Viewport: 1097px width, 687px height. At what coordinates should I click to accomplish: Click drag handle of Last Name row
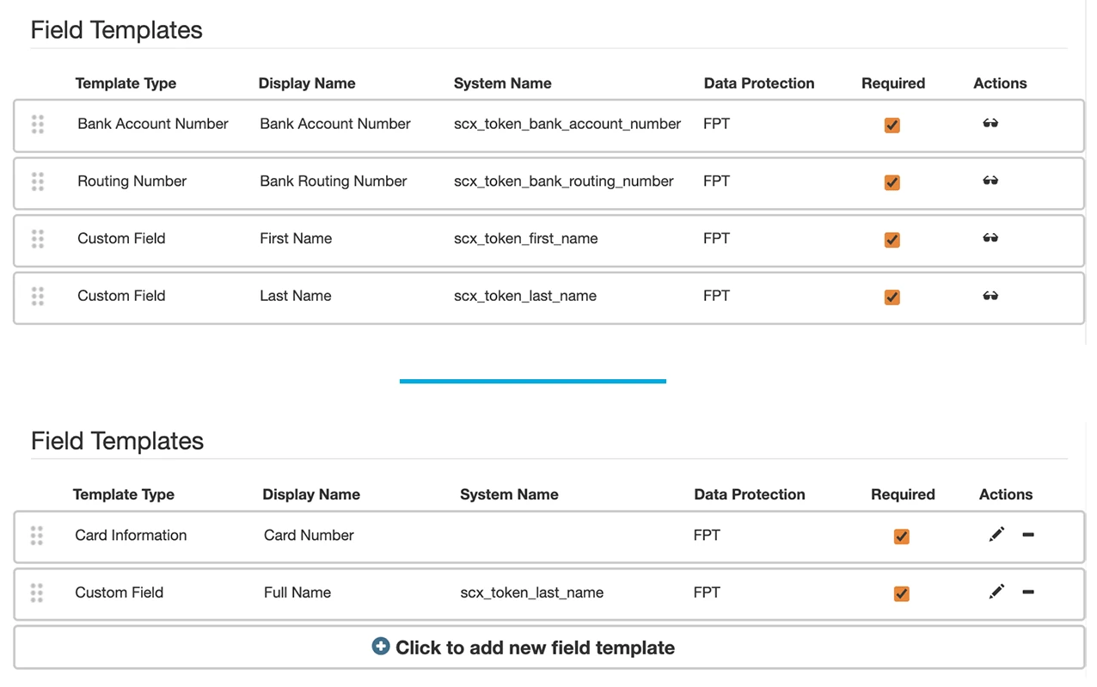click(x=38, y=297)
